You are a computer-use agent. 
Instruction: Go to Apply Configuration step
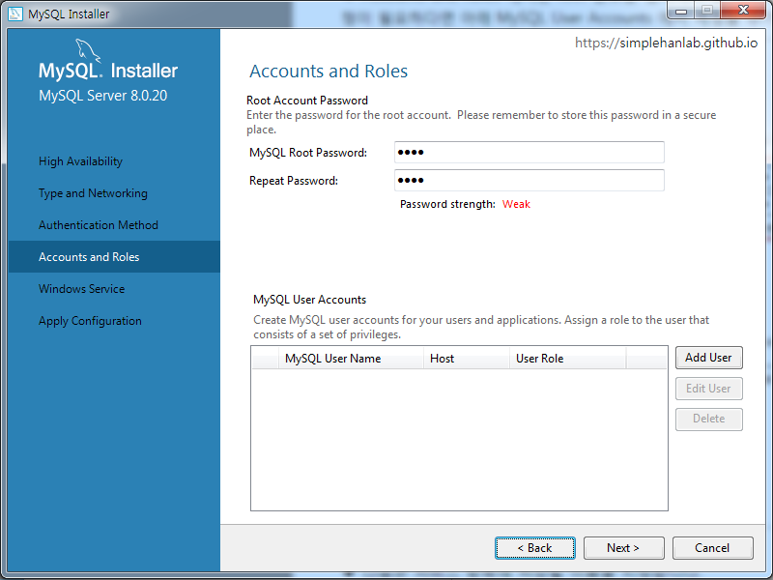(90, 321)
